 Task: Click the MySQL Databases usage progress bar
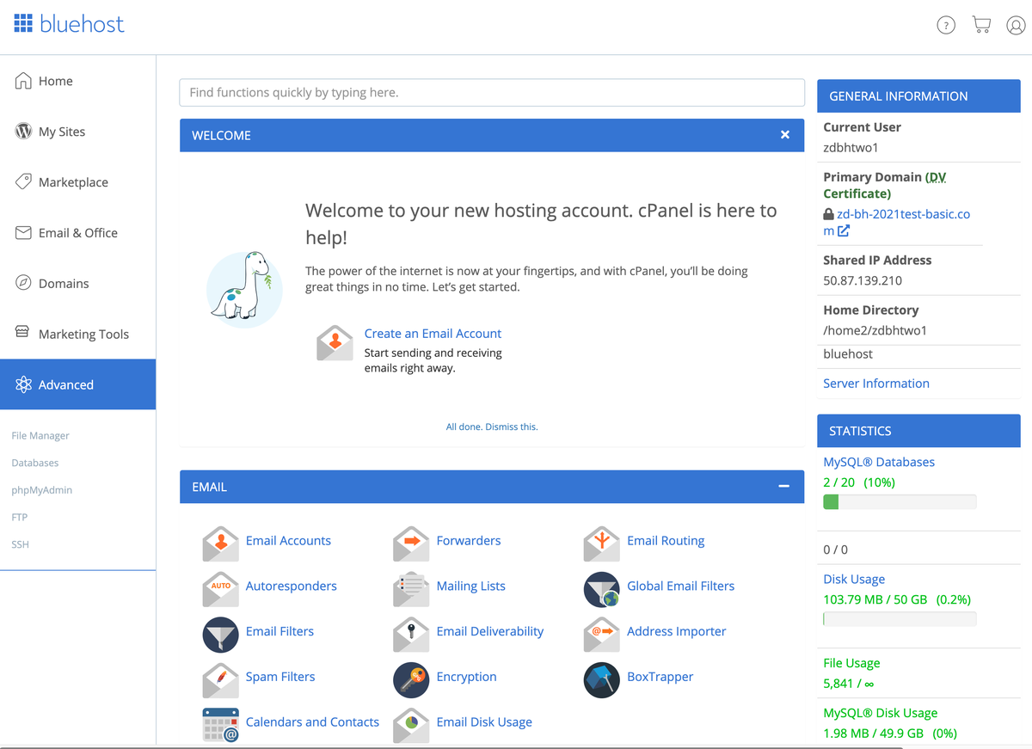tap(900, 502)
